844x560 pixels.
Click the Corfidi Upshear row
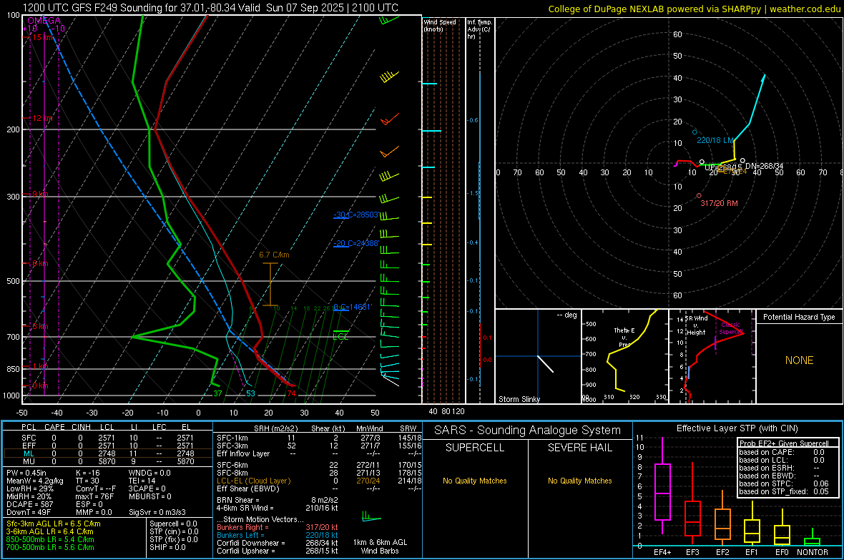pyautogui.click(x=278, y=551)
